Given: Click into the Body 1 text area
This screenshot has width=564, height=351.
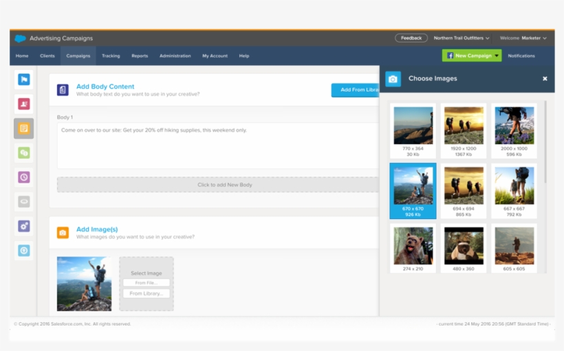Looking at the screenshot, I should [218, 146].
